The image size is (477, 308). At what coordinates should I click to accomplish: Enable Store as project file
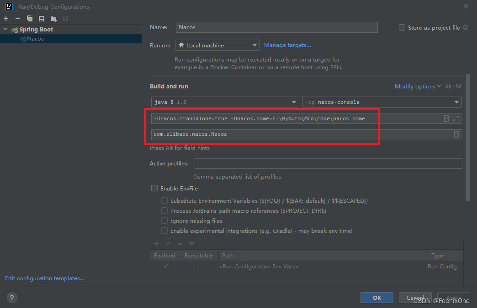coord(402,28)
